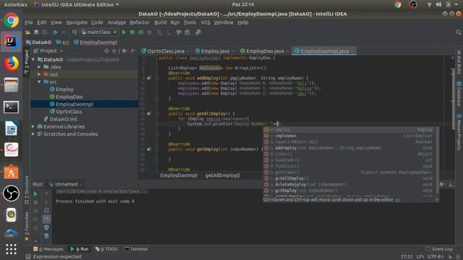Click the Search Everywhere magnifier icon

(x=458, y=32)
